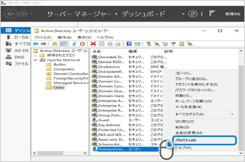Viewport: 245px width, 162px height.
Task: Click Server Manager refresh icon
Action: click(193, 14)
